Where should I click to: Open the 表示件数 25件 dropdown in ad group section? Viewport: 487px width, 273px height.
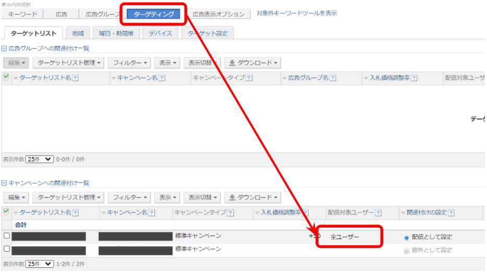coord(40,159)
